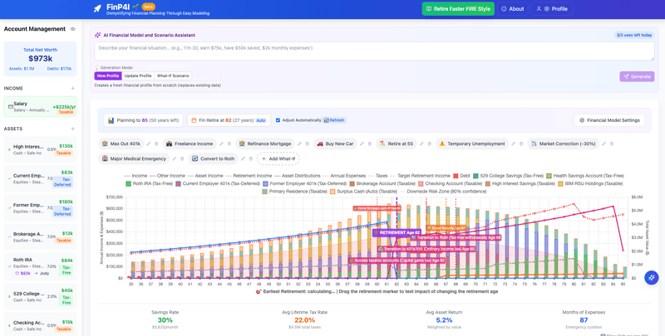Click the 22.0% lifetime tax rate value

pos(304,320)
